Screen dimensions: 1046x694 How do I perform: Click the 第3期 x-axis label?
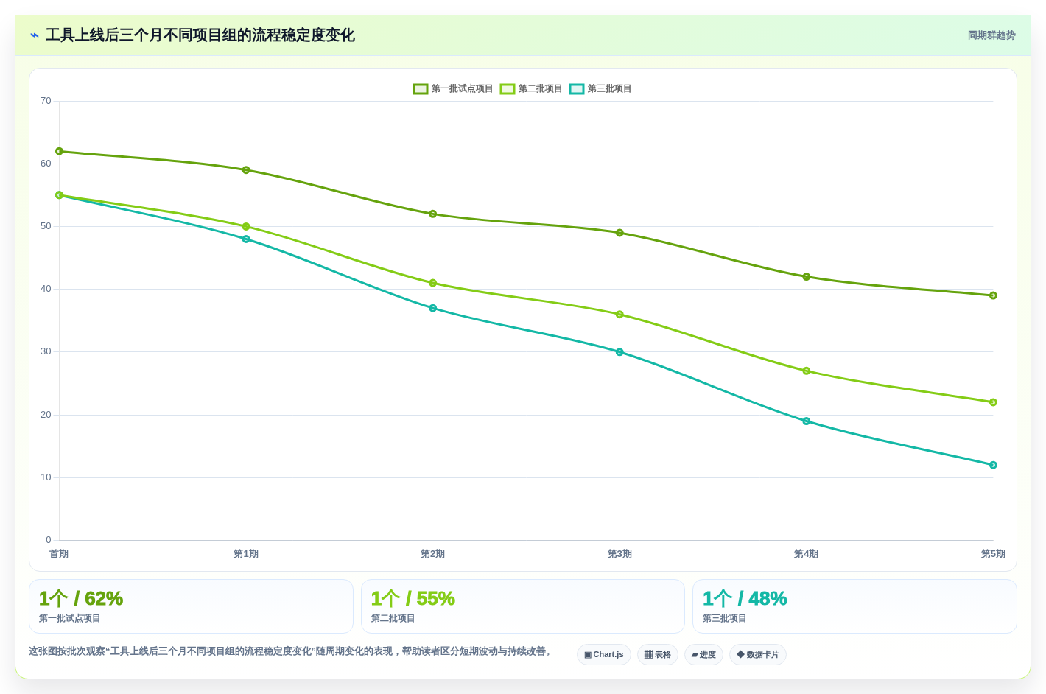pyautogui.click(x=619, y=554)
